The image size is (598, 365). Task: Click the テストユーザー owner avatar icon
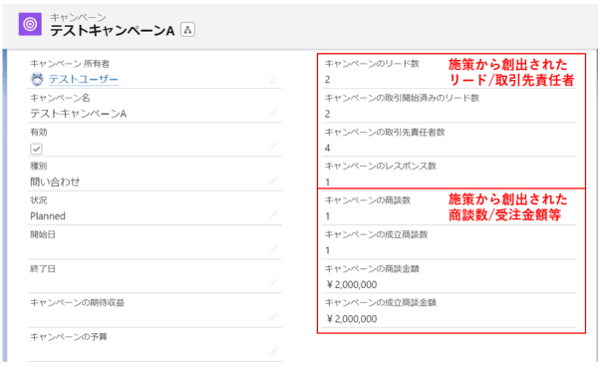[x=37, y=79]
